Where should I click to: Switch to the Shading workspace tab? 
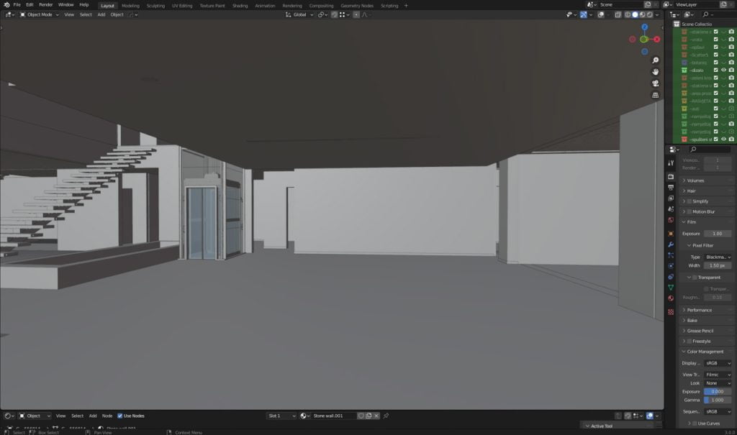coord(240,5)
